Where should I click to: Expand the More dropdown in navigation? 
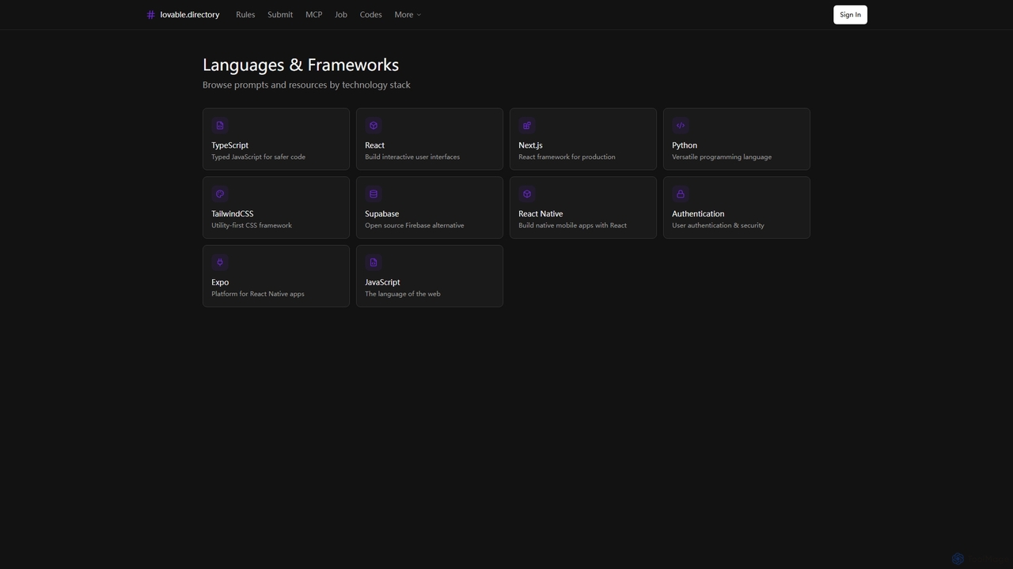tap(408, 15)
